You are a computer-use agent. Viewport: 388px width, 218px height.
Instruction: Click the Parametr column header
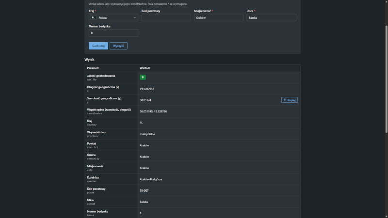[x=93, y=68]
